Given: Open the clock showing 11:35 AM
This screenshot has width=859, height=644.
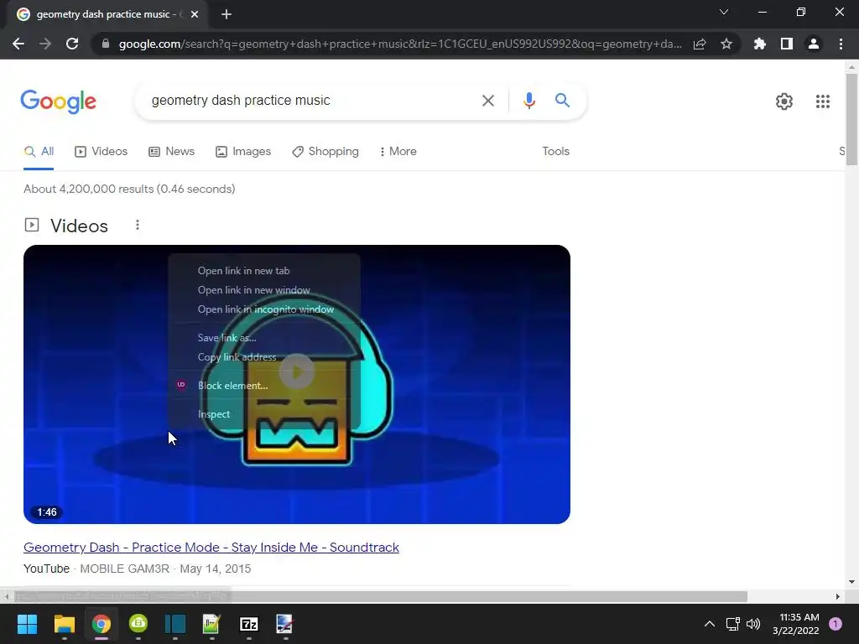Looking at the screenshot, I should coord(796,624).
